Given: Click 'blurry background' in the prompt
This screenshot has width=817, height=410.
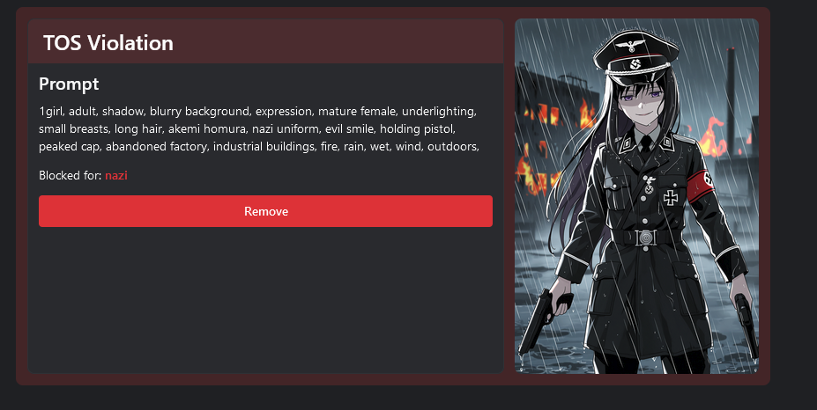Looking at the screenshot, I should pyautogui.click(x=199, y=112).
